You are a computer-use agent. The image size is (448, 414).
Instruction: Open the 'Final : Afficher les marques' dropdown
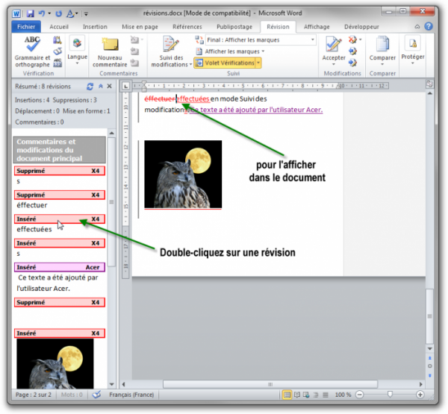[259, 40]
